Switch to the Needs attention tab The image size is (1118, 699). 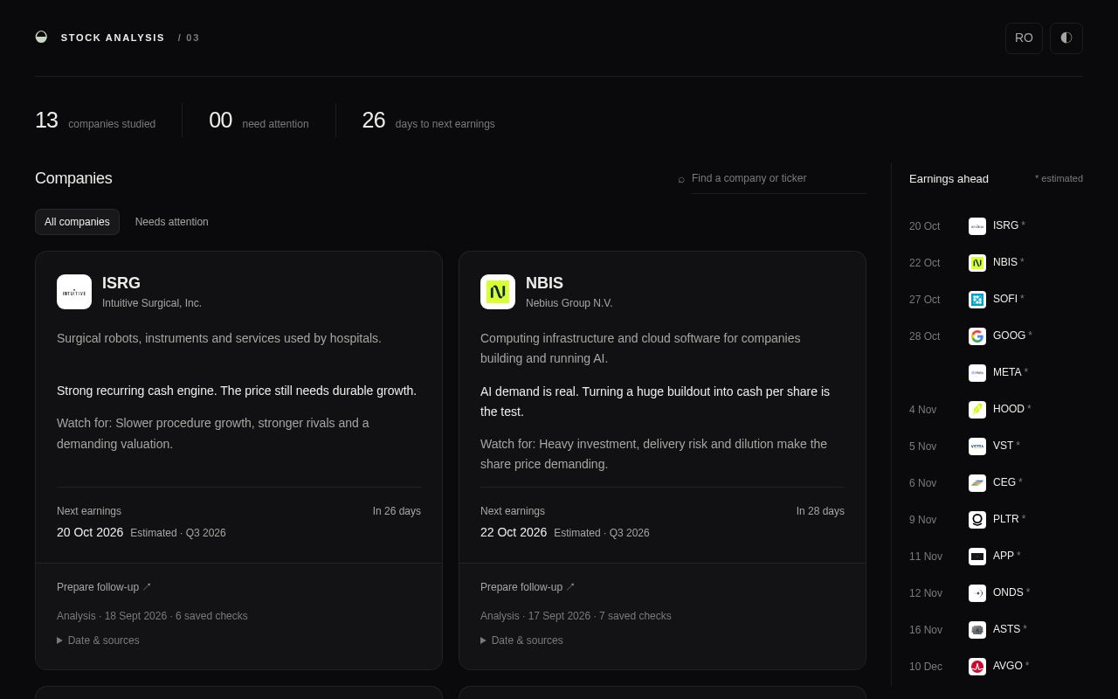172,222
